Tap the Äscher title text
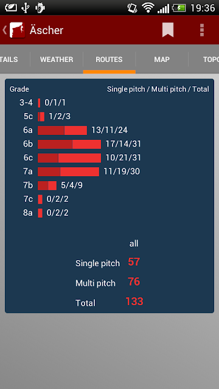219x389 pixels. click(46, 30)
